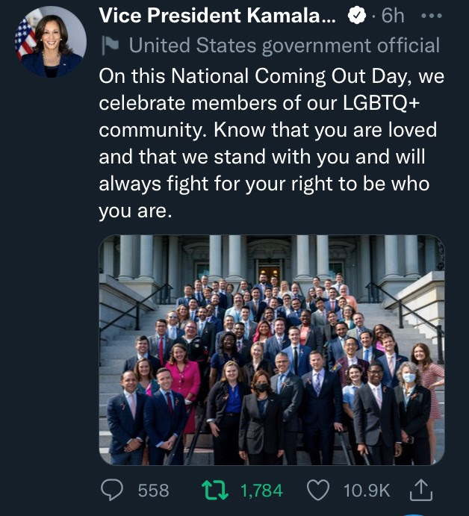Click the gray government flag icon
469x516 pixels.
point(110,46)
